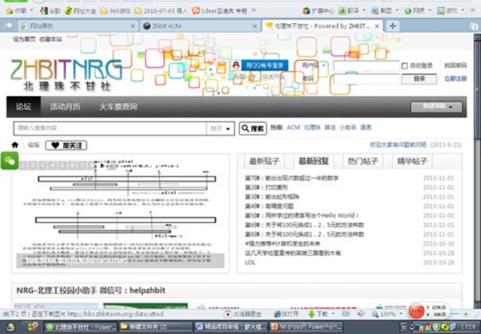The width and height of the screenshot is (481, 334).
Task: Expand more bookmarks chevron after Sdeer
Action: tap(254, 11)
